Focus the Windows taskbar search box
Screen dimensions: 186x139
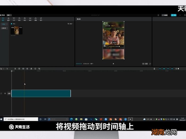click(x=21, y=119)
